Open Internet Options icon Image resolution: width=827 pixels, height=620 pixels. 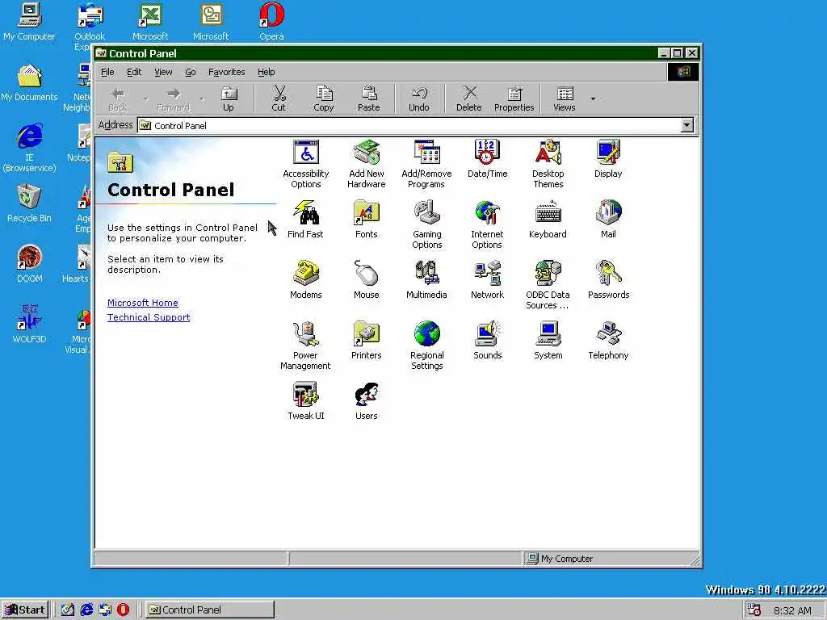click(487, 224)
